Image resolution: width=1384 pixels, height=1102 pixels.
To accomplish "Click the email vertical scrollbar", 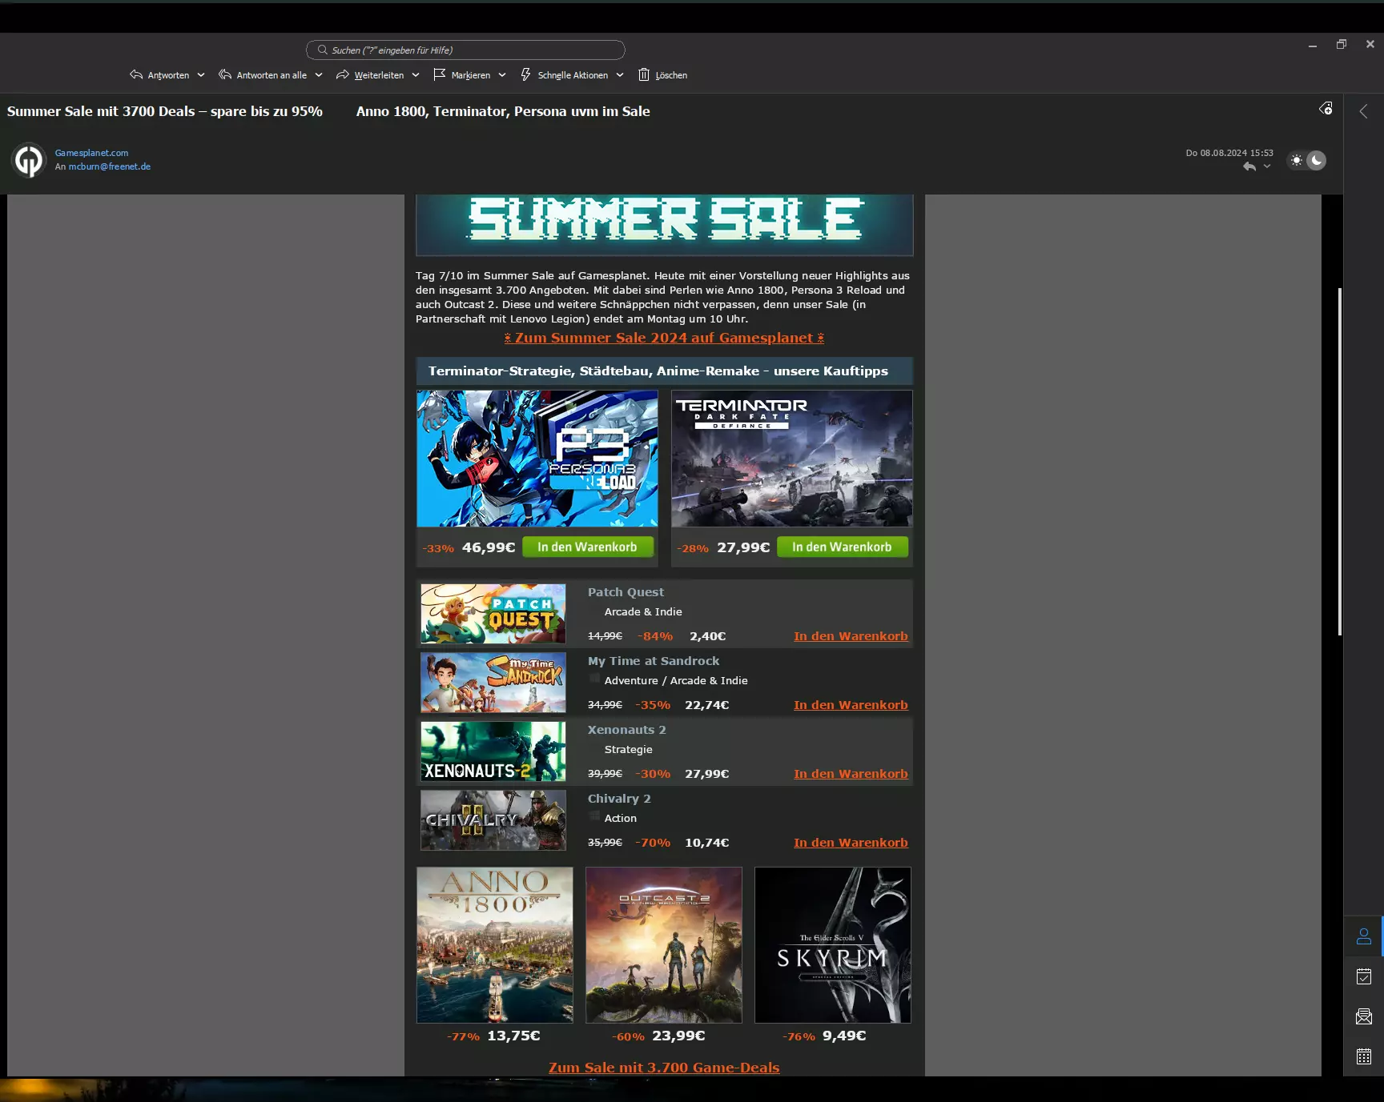I will [x=1339, y=462].
